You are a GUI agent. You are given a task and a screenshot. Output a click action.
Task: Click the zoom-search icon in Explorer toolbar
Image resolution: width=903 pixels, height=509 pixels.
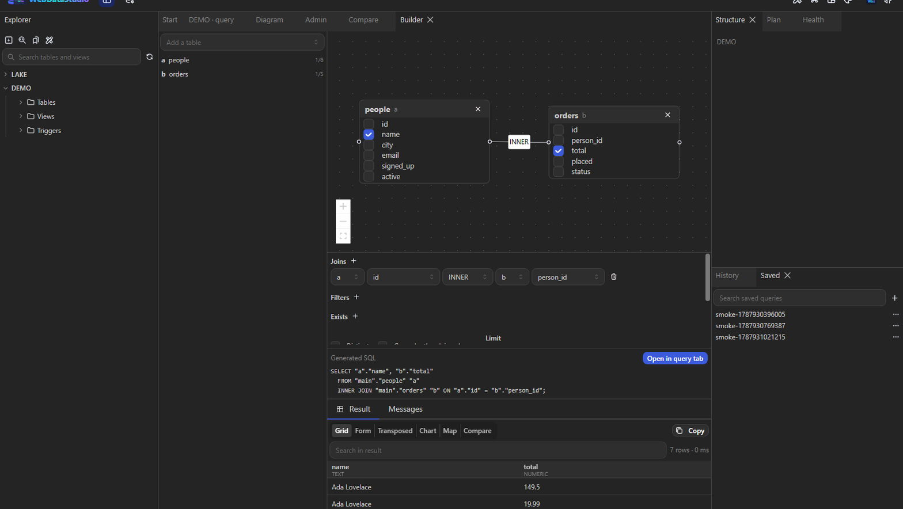pos(22,40)
